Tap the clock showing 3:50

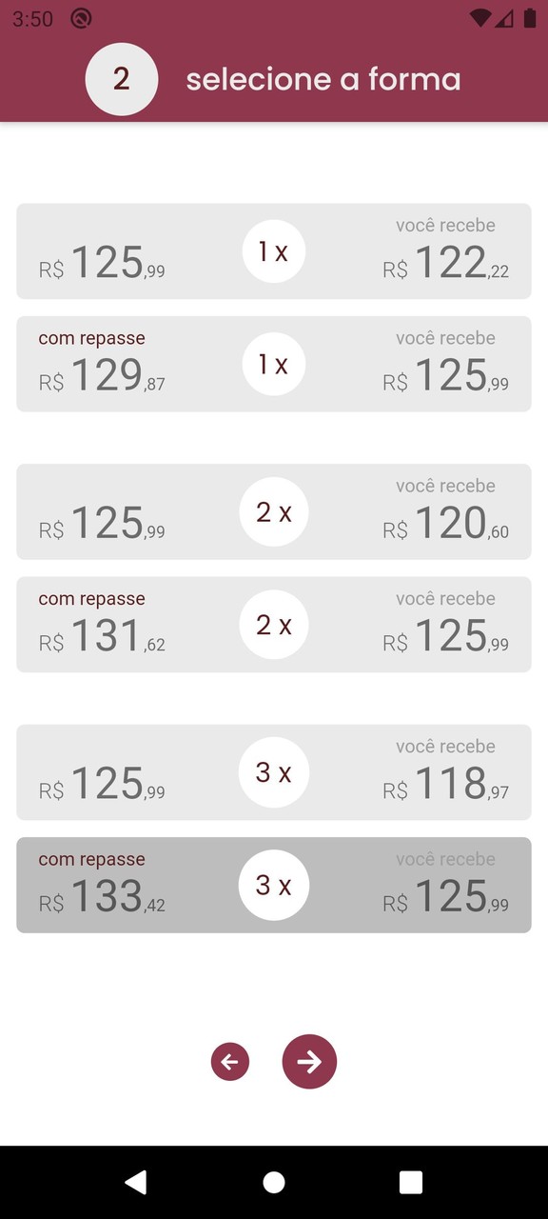33,17
